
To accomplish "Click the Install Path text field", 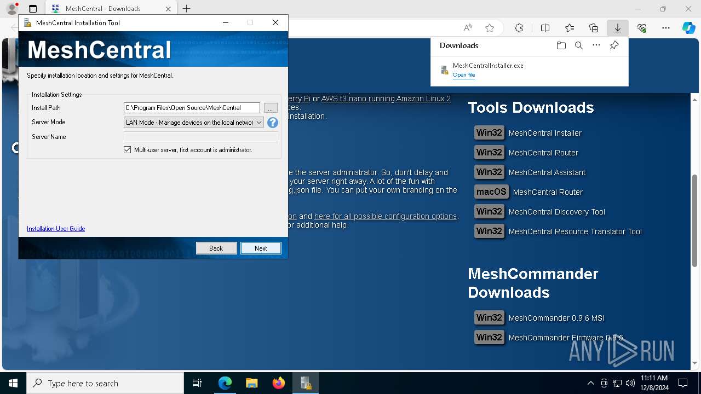I will click(192, 108).
